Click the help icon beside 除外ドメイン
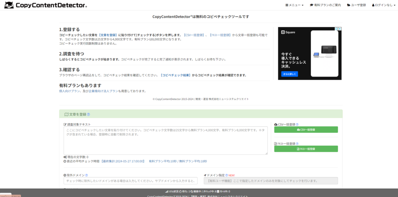 [87, 175]
